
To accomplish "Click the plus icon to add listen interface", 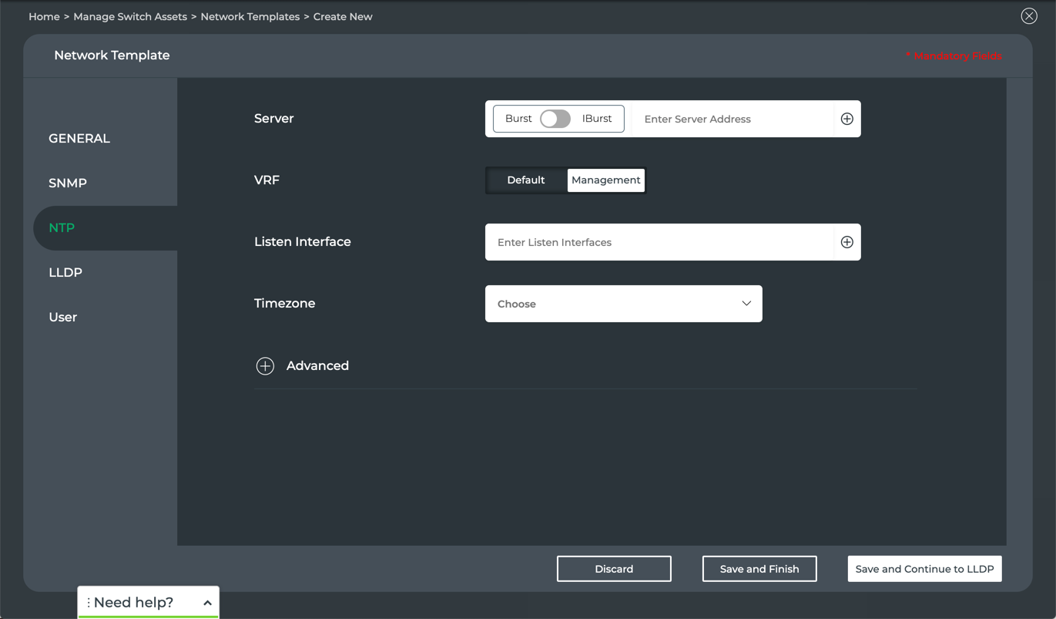I will coord(846,242).
